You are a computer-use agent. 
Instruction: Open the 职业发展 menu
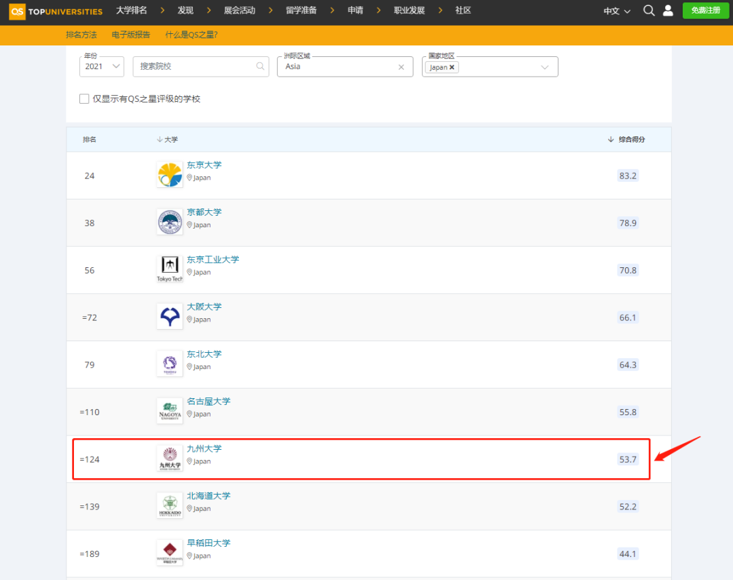(409, 10)
